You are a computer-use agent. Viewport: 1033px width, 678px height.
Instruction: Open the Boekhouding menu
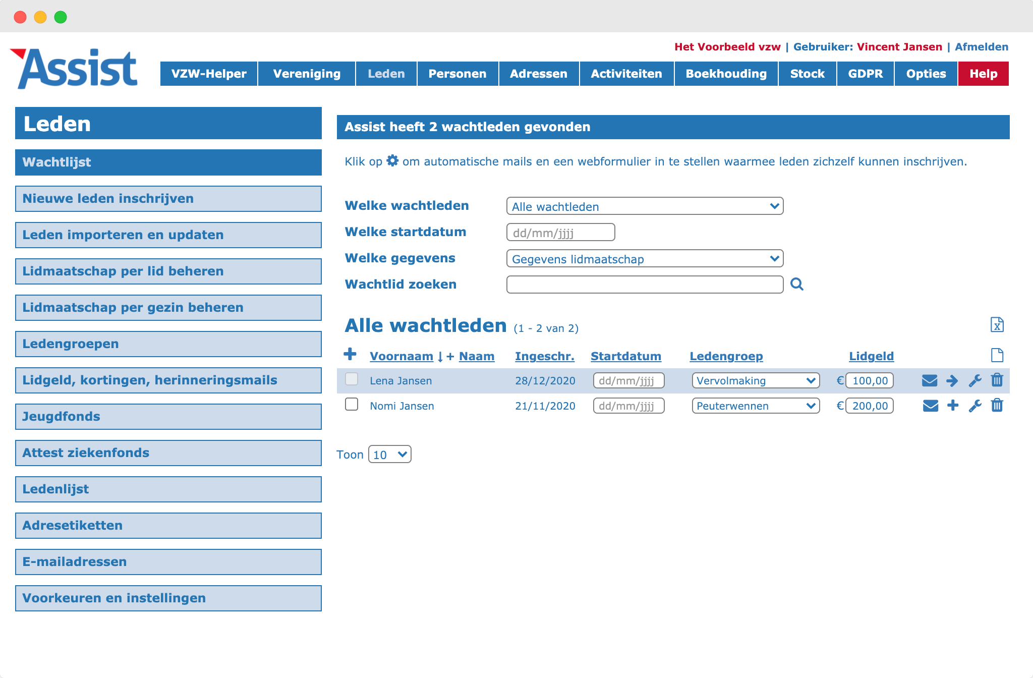coord(726,74)
